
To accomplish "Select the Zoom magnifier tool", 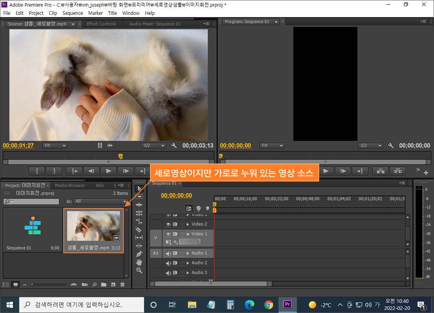I will coord(139,270).
